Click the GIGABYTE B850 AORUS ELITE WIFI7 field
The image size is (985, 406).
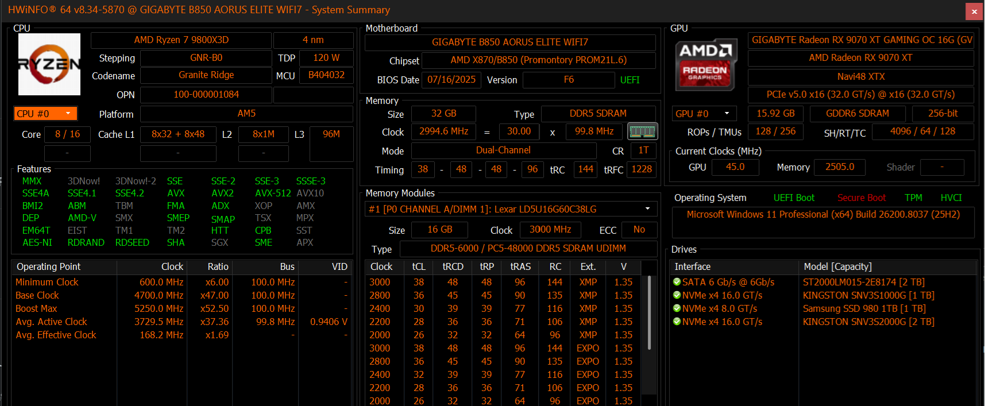coord(510,42)
